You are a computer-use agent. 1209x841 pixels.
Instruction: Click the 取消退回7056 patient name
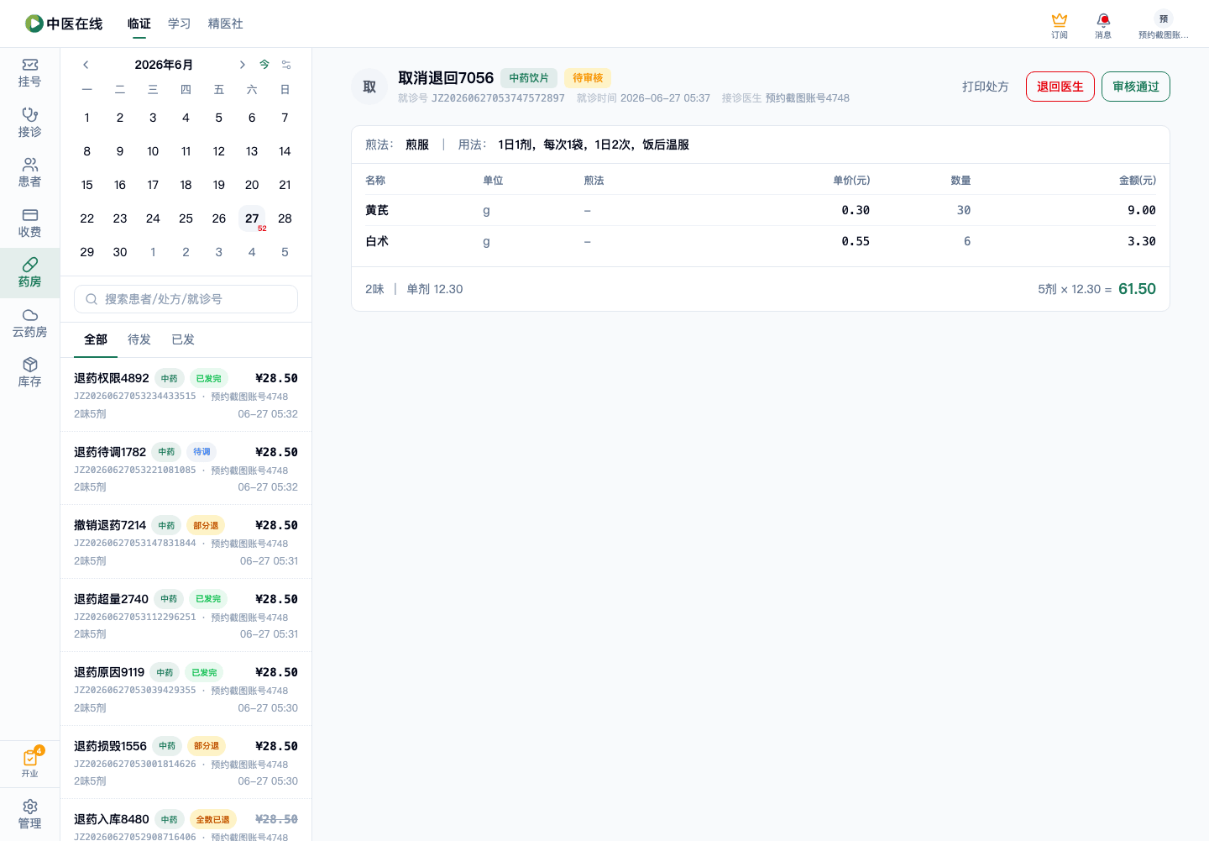(446, 78)
